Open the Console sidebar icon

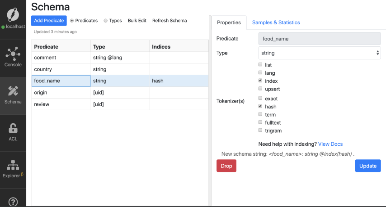[x=13, y=55]
